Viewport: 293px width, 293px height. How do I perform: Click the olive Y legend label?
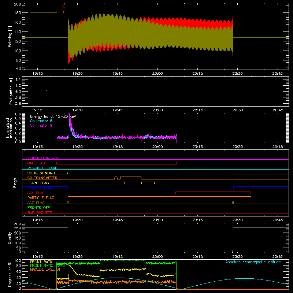click(x=63, y=11)
